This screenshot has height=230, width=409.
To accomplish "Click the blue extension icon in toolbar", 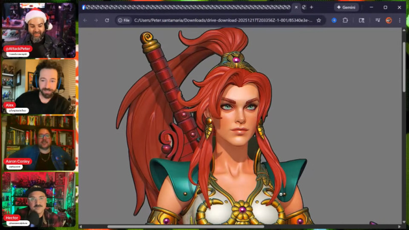I will (x=334, y=20).
